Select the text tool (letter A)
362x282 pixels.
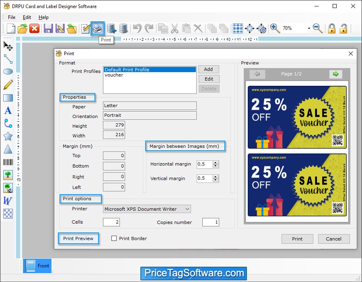(8, 111)
